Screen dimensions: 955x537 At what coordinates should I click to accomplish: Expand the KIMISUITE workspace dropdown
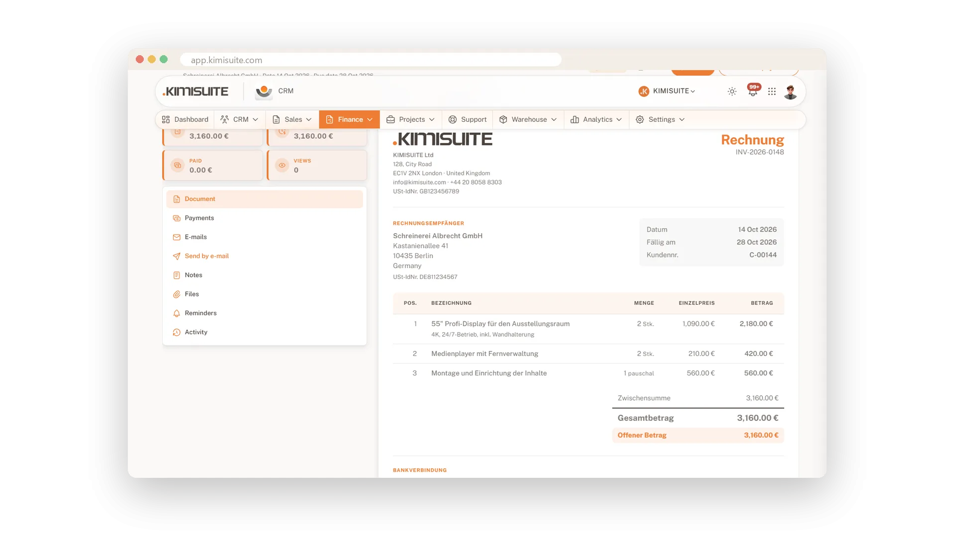coord(667,91)
